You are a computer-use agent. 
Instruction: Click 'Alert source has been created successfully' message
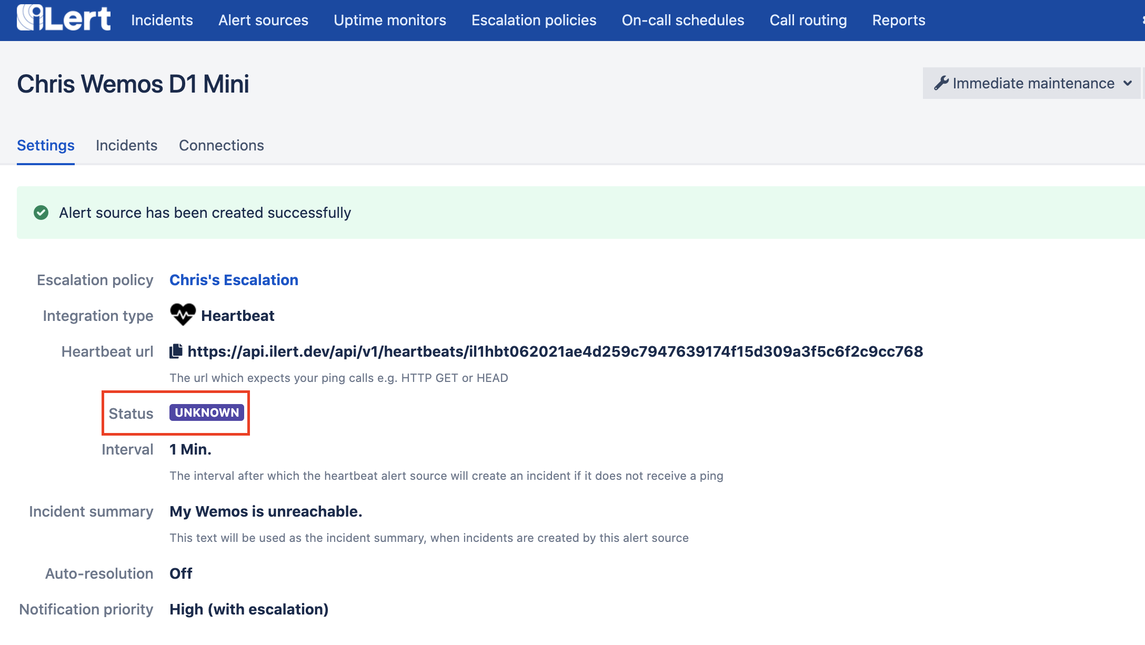[205, 213]
